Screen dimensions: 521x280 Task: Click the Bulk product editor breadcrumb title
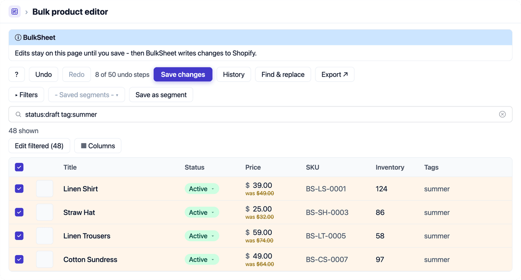click(70, 12)
